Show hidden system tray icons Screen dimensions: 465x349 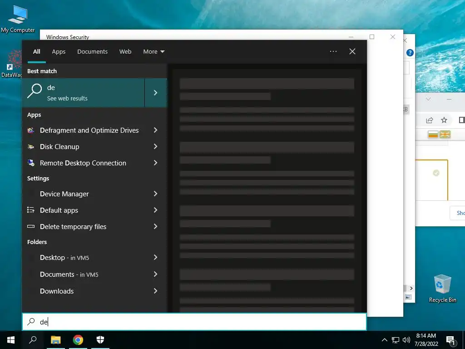coord(384,340)
